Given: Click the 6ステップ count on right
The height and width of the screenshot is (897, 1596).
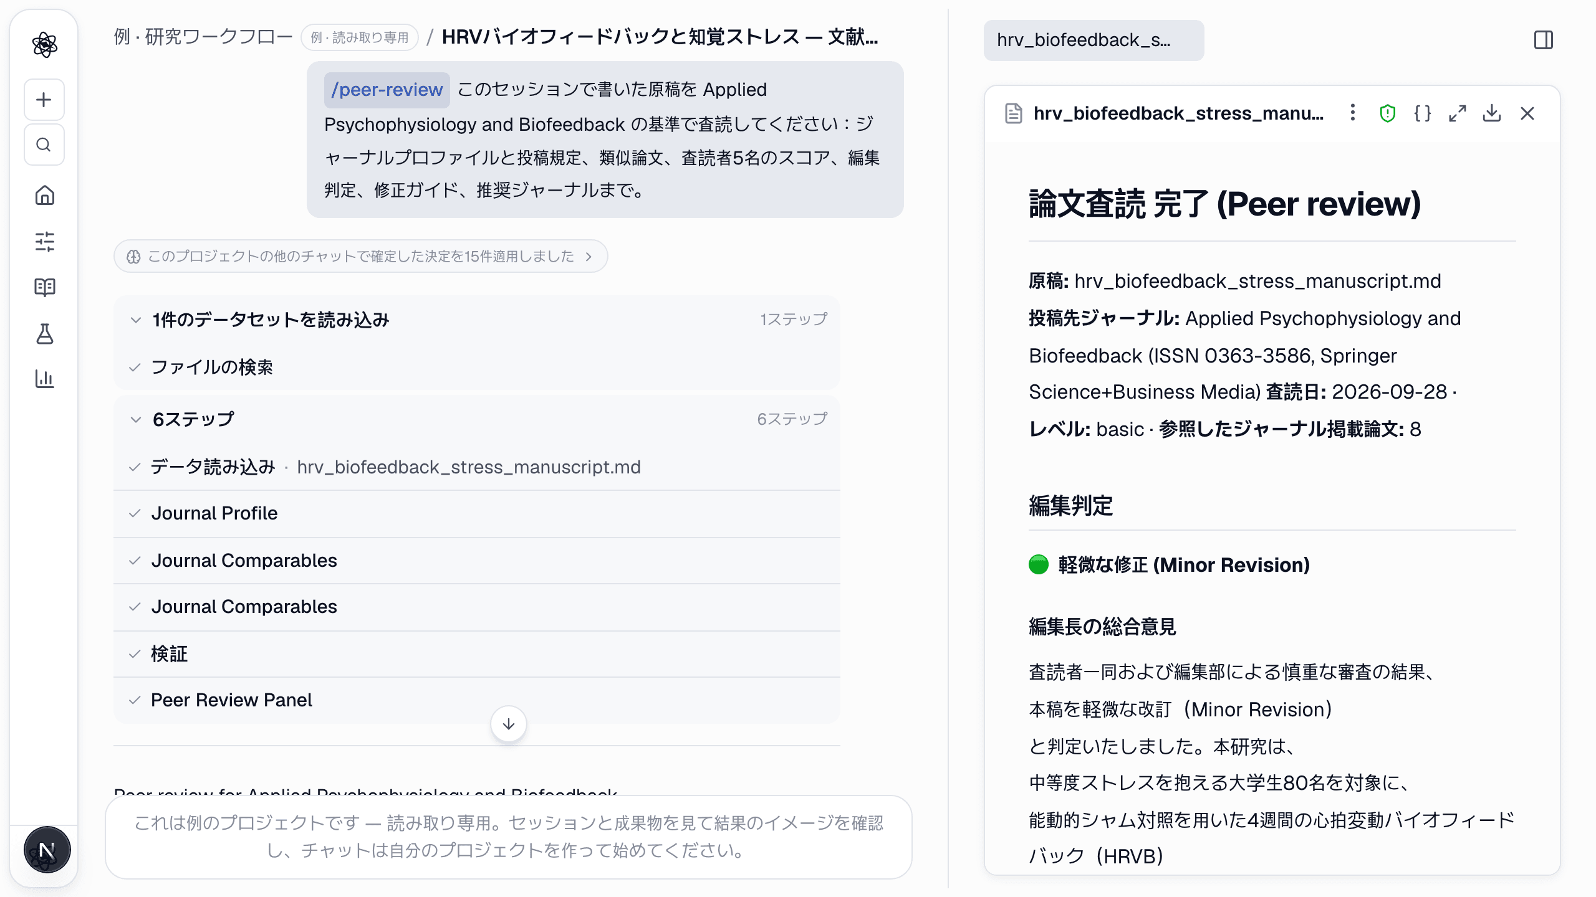Looking at the screenshot, I should (x=792, y=419).
